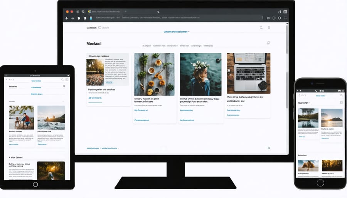The image size is (347, 198).
Task: Click the three-dot kebab icon in the browser toolbar
Action: pos(263,18)
